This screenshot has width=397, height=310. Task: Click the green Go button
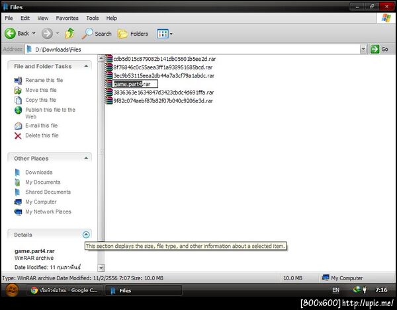379,49
